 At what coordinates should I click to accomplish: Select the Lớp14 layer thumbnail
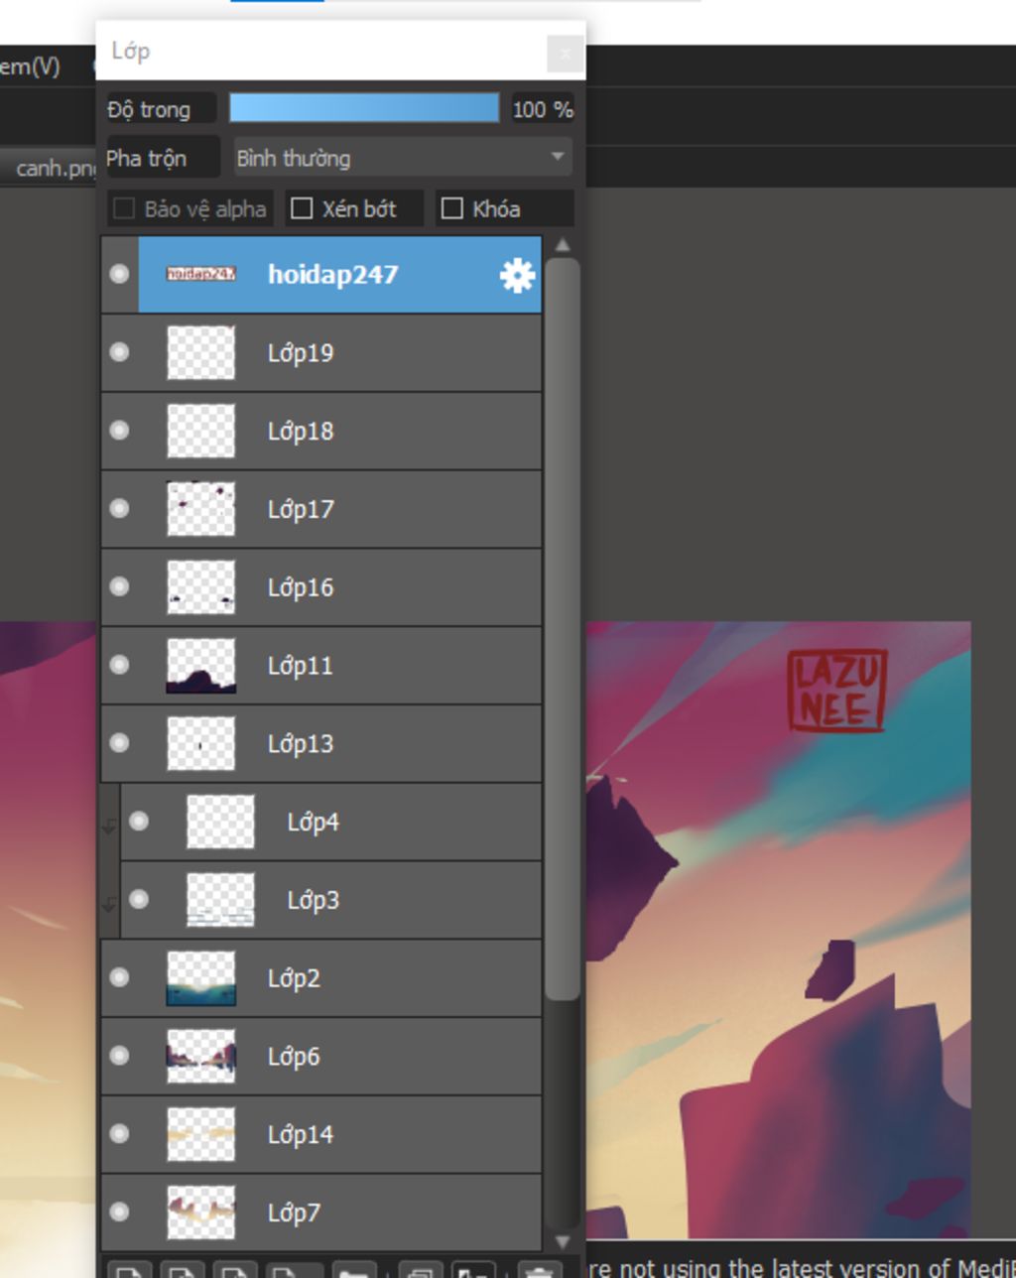click(x=201, y=1134)
